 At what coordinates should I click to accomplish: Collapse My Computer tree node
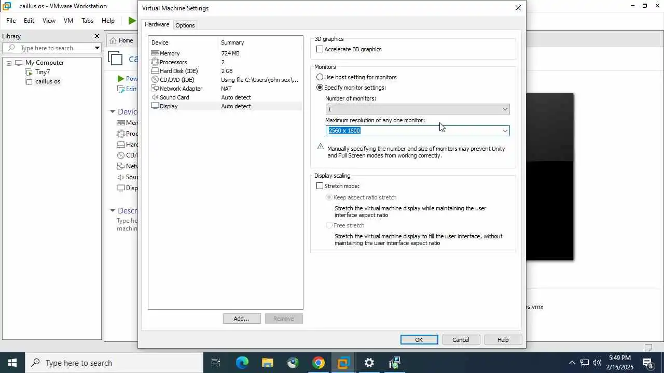(x=9, y=63)
